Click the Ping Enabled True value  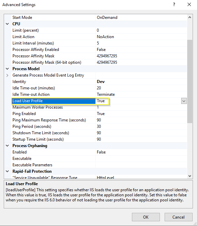click(101, 114)
